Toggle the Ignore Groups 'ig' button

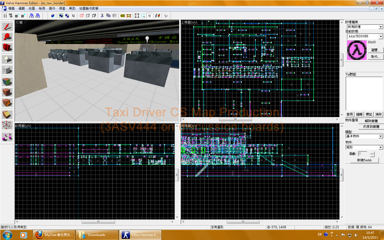[x=73, y=16]
